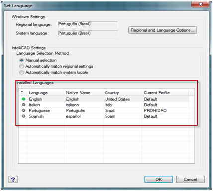
Task: Click the status icon beside Italian
Action: 24,105
